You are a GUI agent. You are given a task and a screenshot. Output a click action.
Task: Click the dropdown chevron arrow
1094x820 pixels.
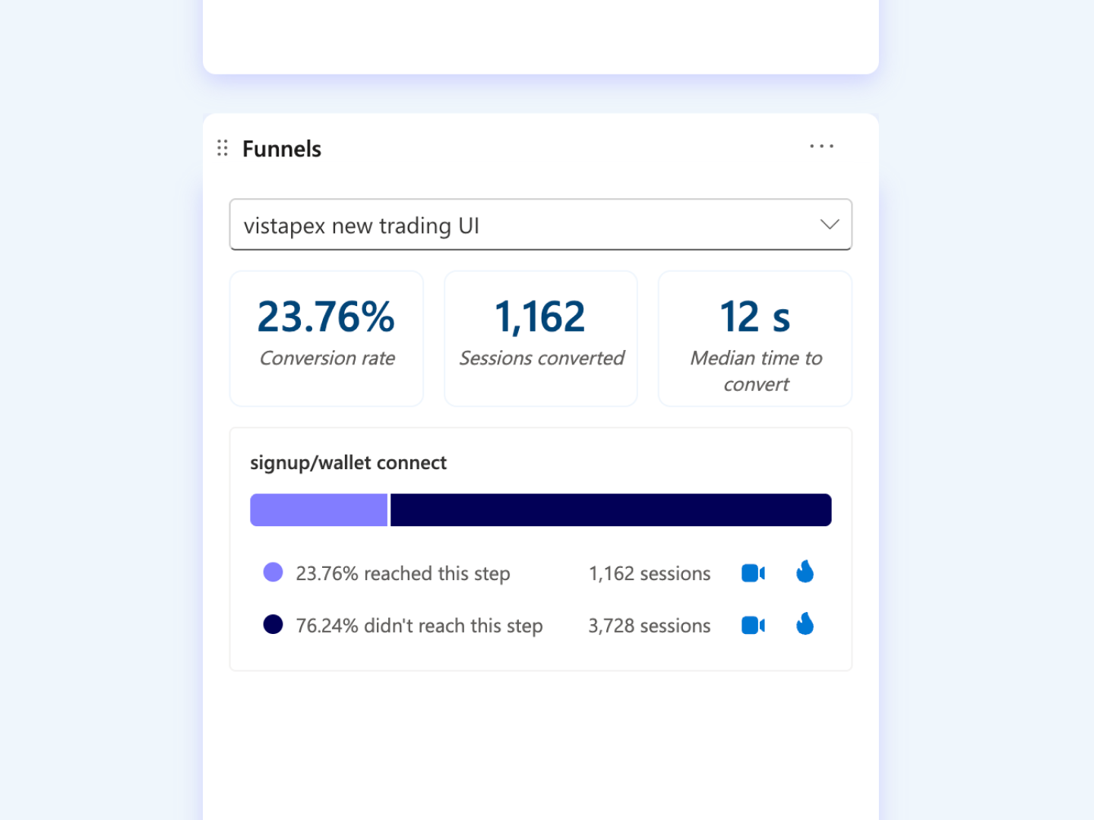click(x=830, y=225)
